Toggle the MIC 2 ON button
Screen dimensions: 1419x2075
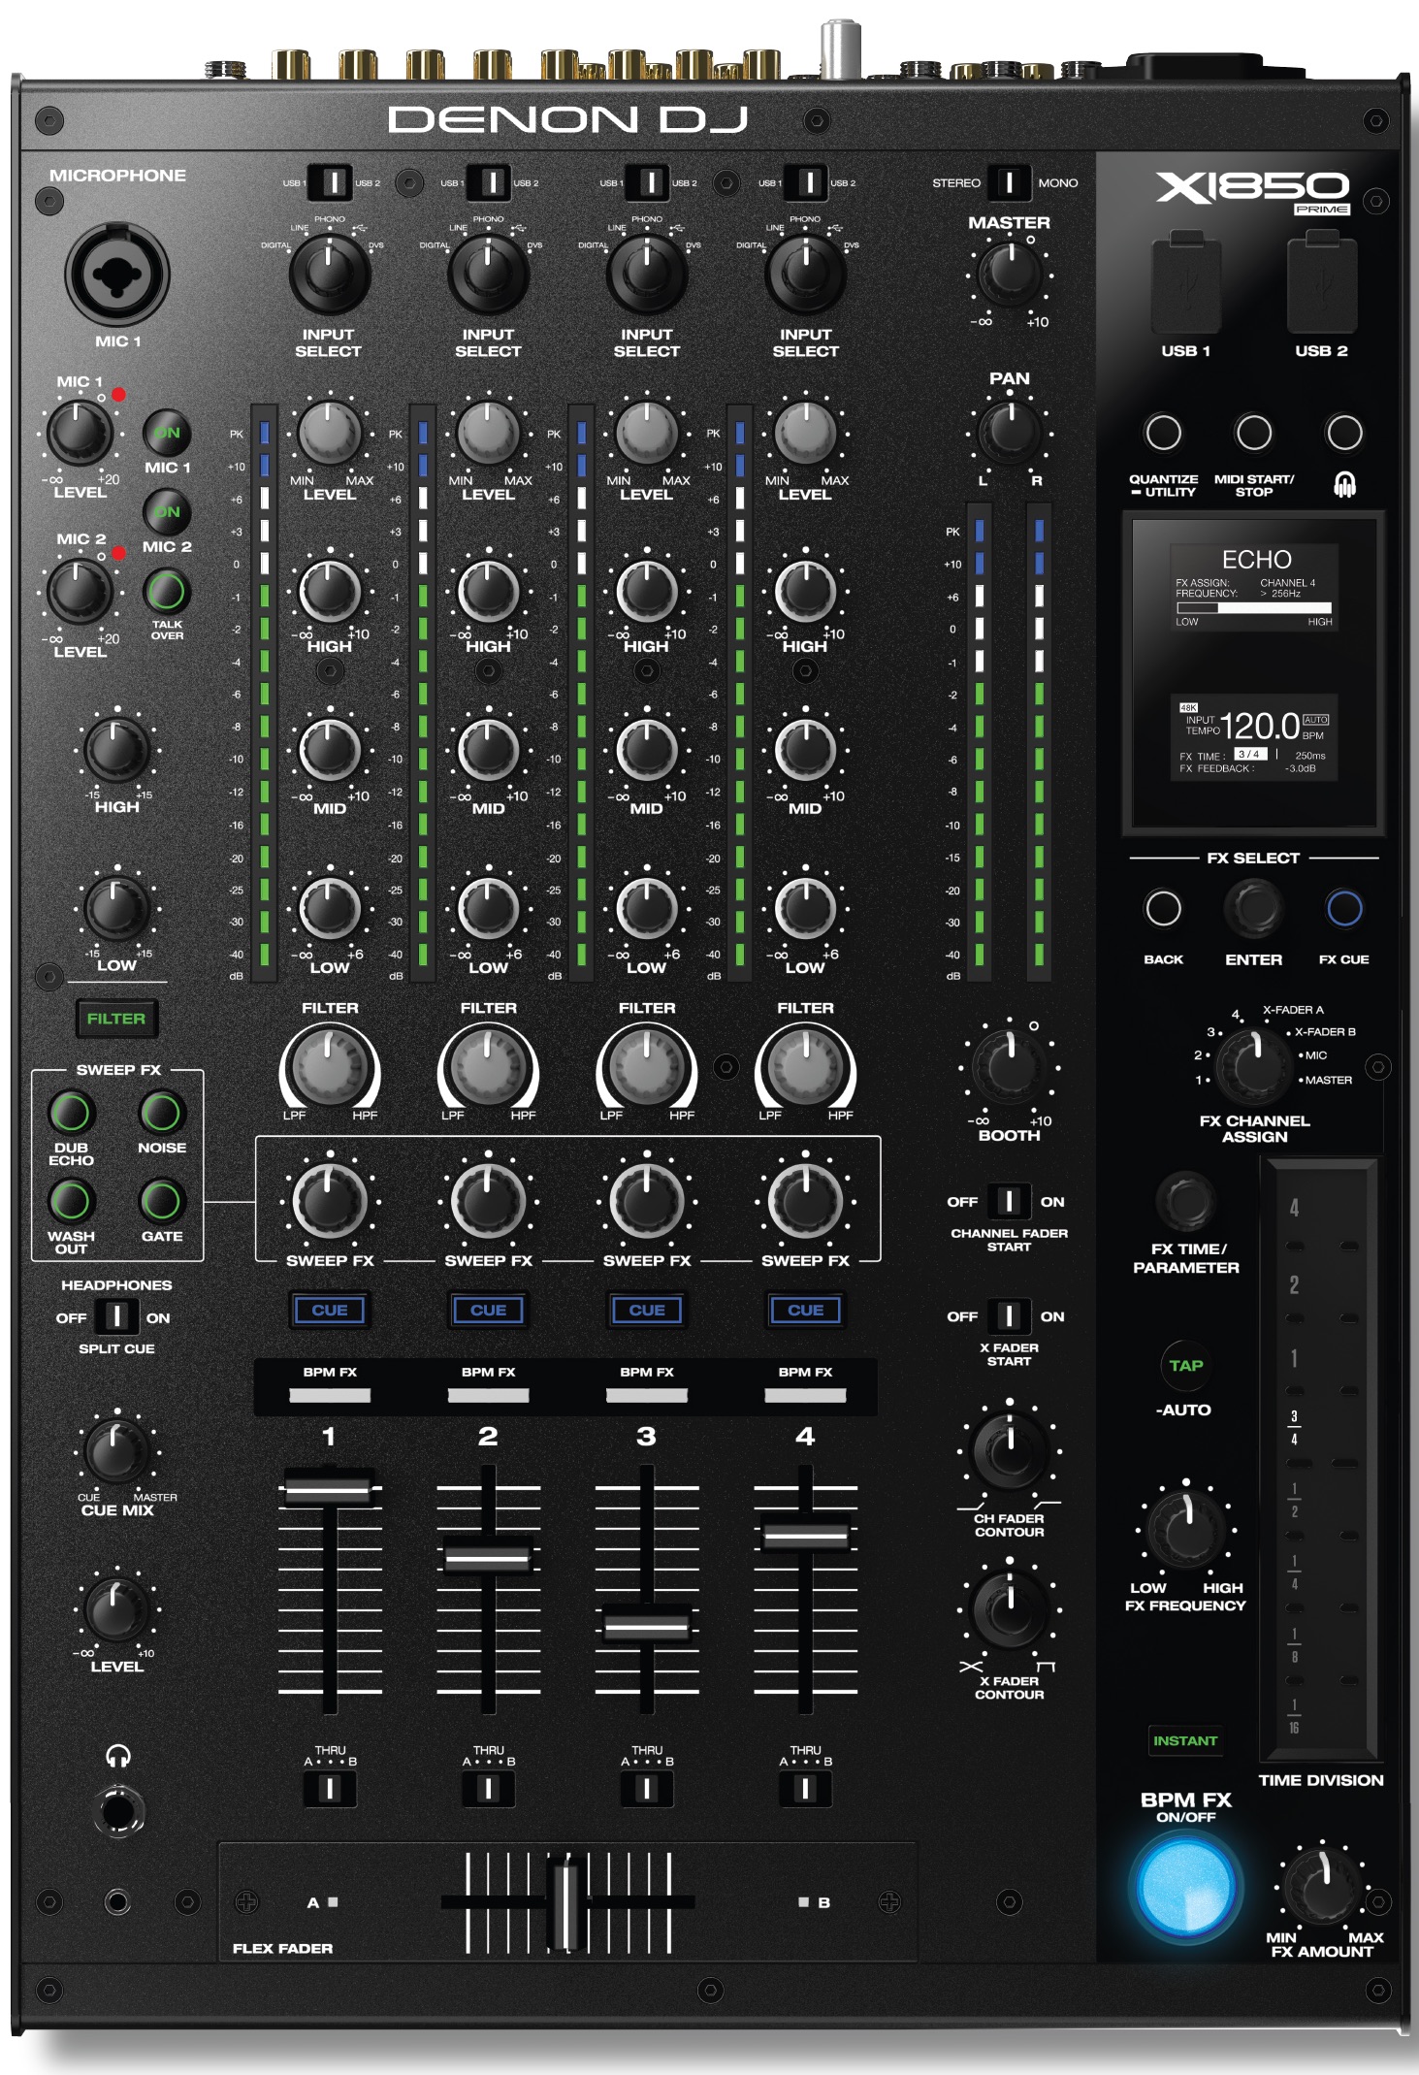(x=167, y=511)
